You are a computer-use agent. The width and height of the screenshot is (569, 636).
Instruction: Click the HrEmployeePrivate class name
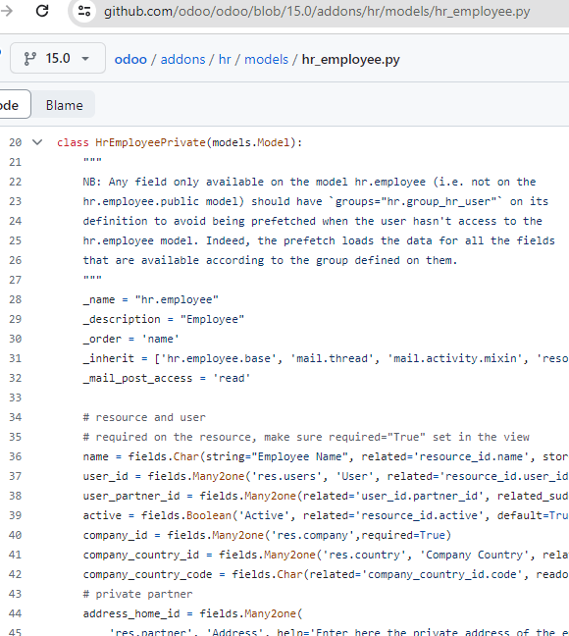pyautogui.click(x=150, y=142)
